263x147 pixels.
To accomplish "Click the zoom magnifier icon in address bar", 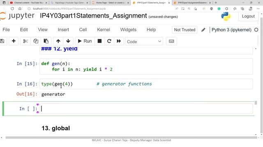I will click(x=189, y=9).
